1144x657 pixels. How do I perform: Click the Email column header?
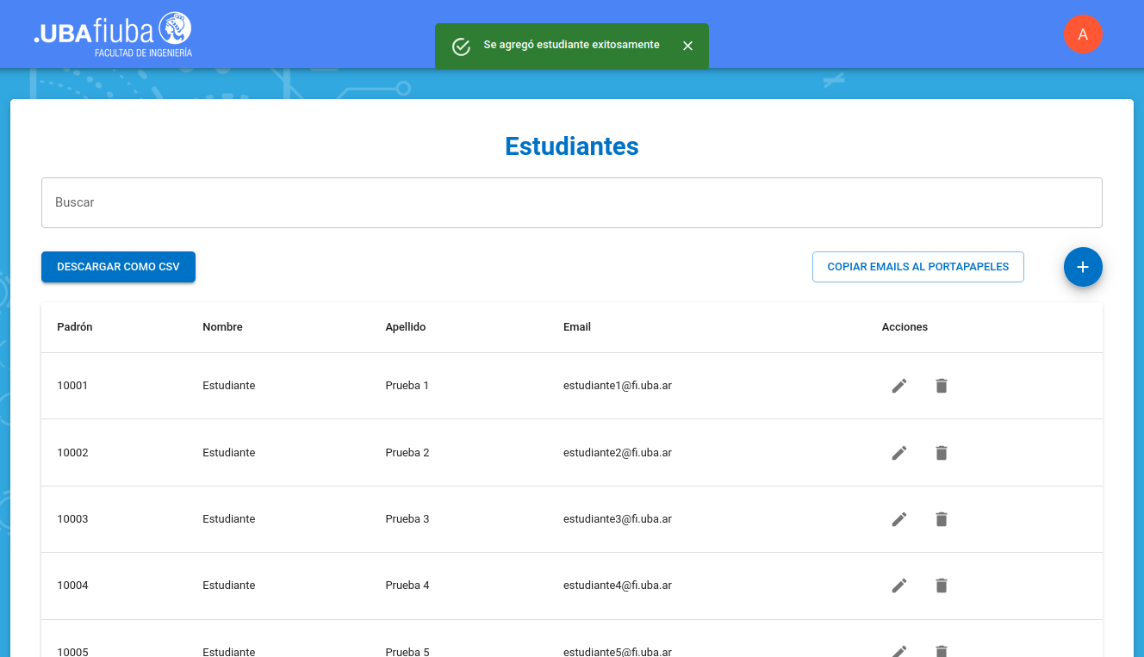click(577, 327)
